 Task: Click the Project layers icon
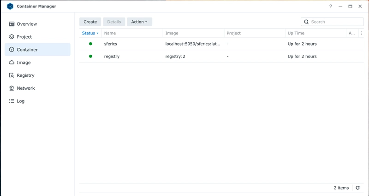pos(12,37)
